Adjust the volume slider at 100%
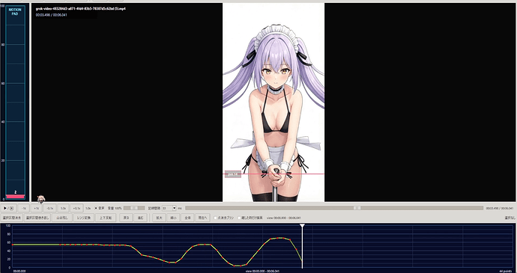The width and height of the screenshot is (517, 273). tap(134, 208)
